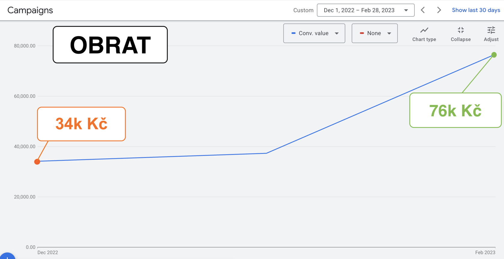Click the OBRAT title box
The height and width of the screenshot is (259, 504).
(x=110, y=45)
